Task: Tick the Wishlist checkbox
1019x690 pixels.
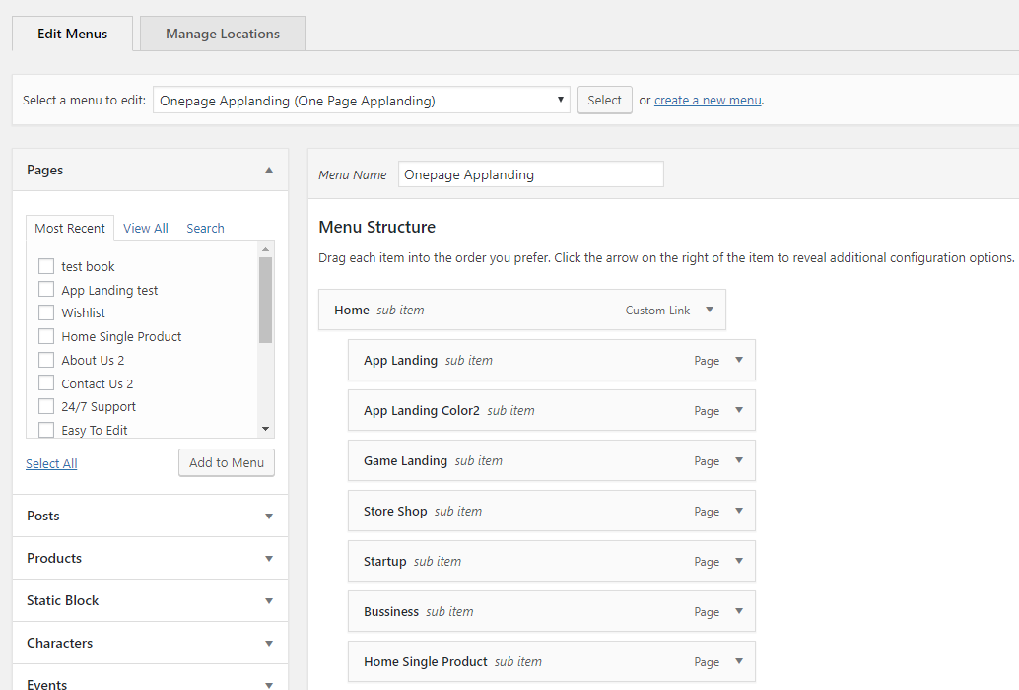Action: [x=46, y=312]
